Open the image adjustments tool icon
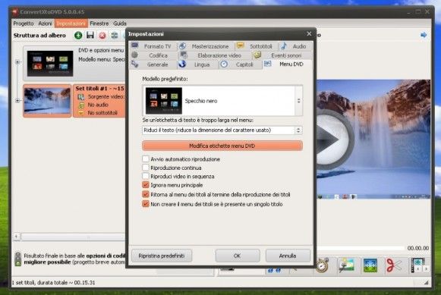This screenshot has height=295, width=441. tap(346, 265)
